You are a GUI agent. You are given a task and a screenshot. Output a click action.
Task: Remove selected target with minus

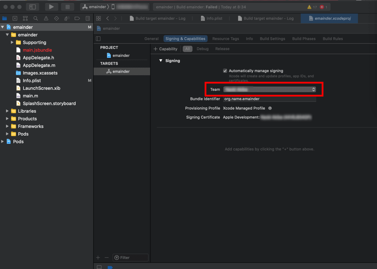click(x=107, y=257)
